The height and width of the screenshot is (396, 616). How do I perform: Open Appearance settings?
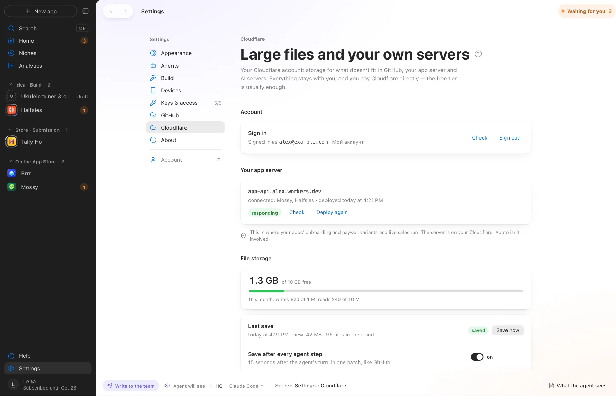[185, 53]
